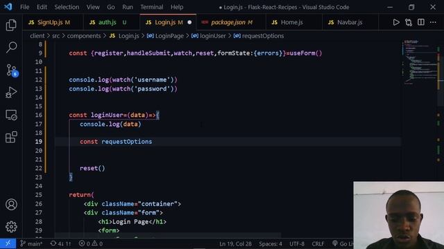The height and width of the screenshot is (249, 444).
Task: Click the return( statement on line 25
Action: point(81,195)
